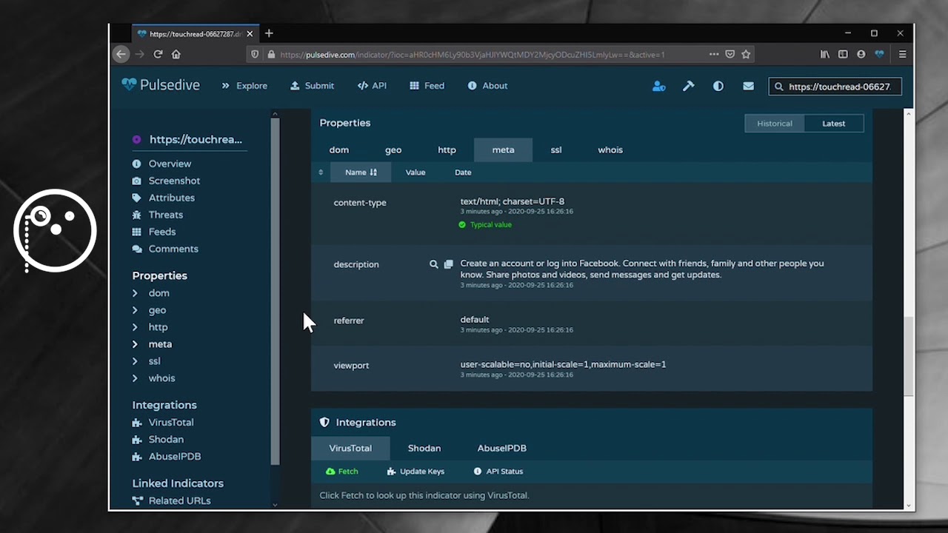This screenshot has width=948, height=533.
Task: Select the AbuseIPDB integration tab
Action: coord(502,448)
